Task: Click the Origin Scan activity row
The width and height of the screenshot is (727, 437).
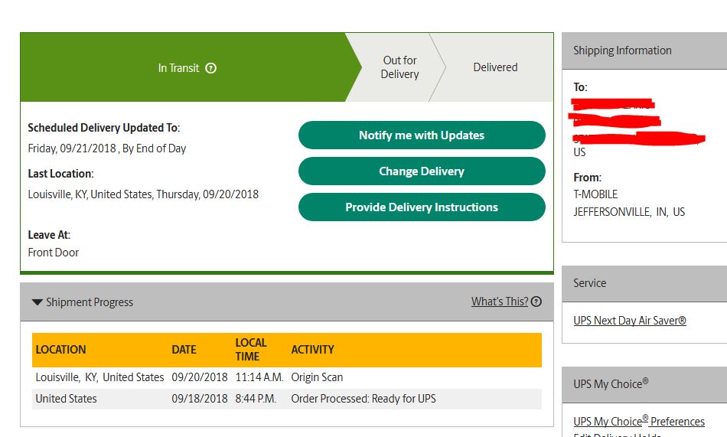Action: point(286,377)
